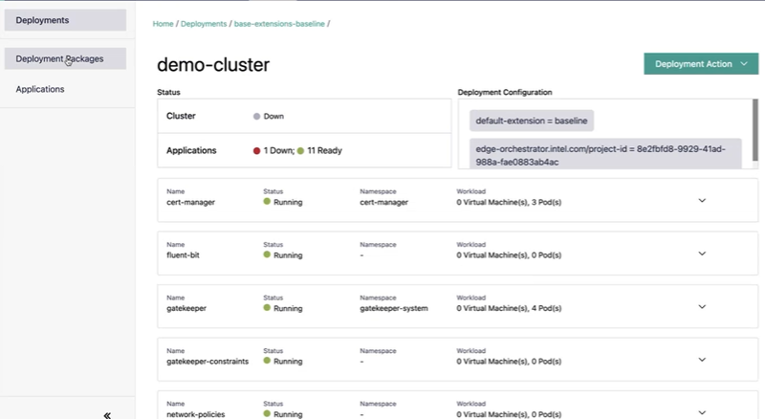Click the green 11 Ready status dot
Viewport: 765px width, 419px height.
[x=300, y=151]
